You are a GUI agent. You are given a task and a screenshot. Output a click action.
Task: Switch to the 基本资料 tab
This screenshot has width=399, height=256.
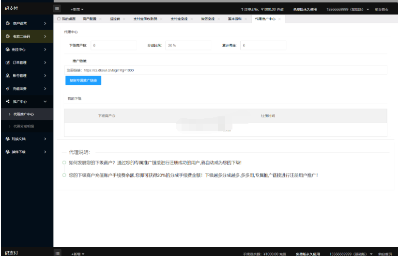click(x=235, y=19)
